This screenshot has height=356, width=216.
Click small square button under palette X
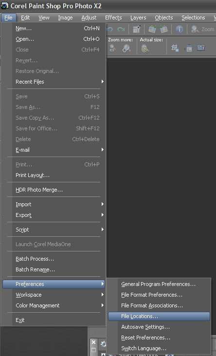(x=93, y=350)
